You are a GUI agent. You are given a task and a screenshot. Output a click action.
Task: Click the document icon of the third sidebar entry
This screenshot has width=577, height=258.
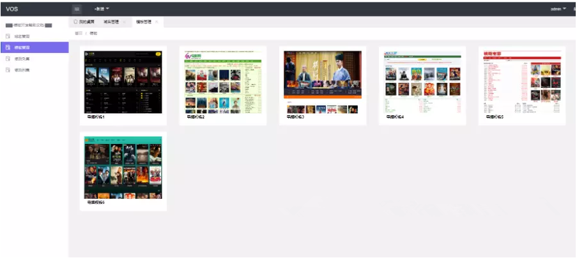(8, 59)
